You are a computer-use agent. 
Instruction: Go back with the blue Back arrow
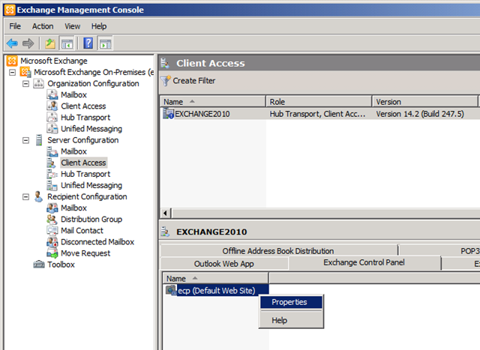[x=12, y=43]
